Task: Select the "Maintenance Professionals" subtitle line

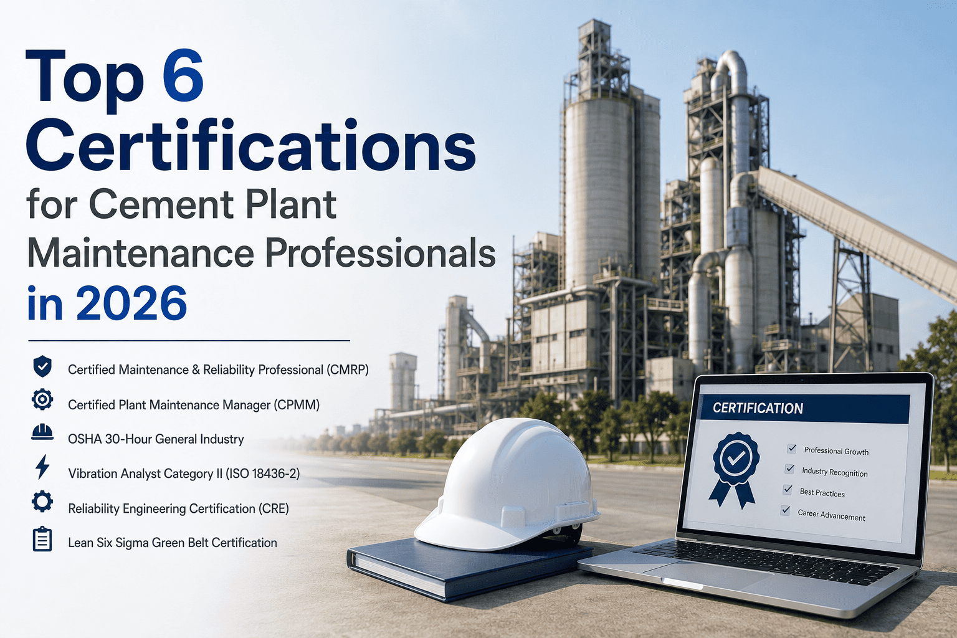Action: pyautogui.click(x=261, y=254)
